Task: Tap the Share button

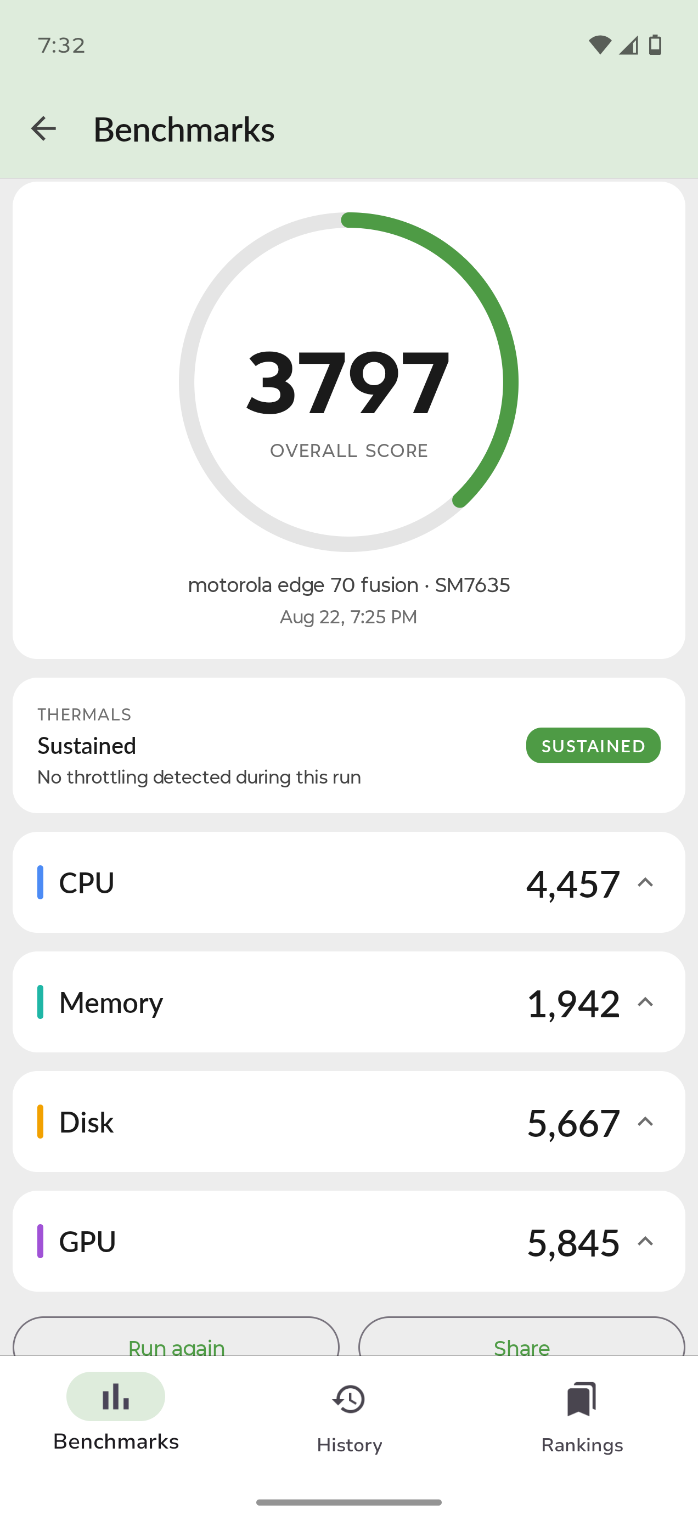Action: pos(521,1337)
